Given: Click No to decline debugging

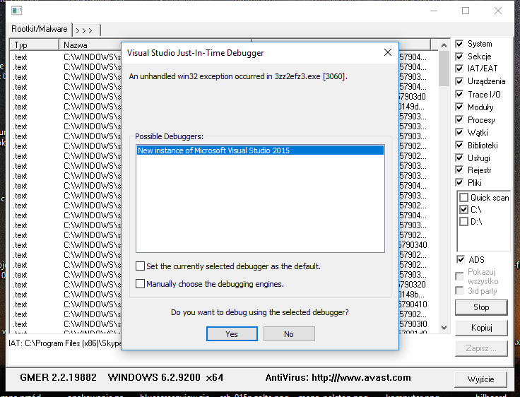Looking at the screenshot, I should 289,334.
